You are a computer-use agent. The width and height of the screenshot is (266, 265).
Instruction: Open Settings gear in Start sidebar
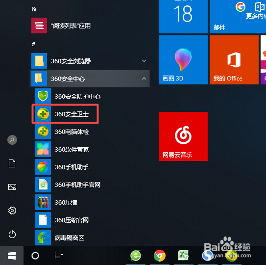point(12,211)
